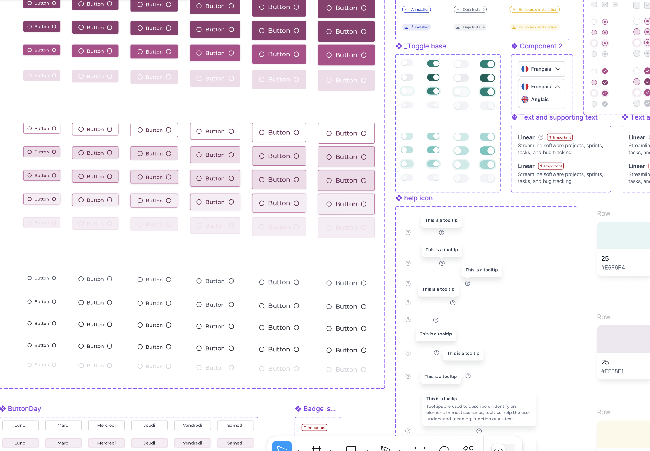Click help icon below the multi-line tooltip

[479, 431]
